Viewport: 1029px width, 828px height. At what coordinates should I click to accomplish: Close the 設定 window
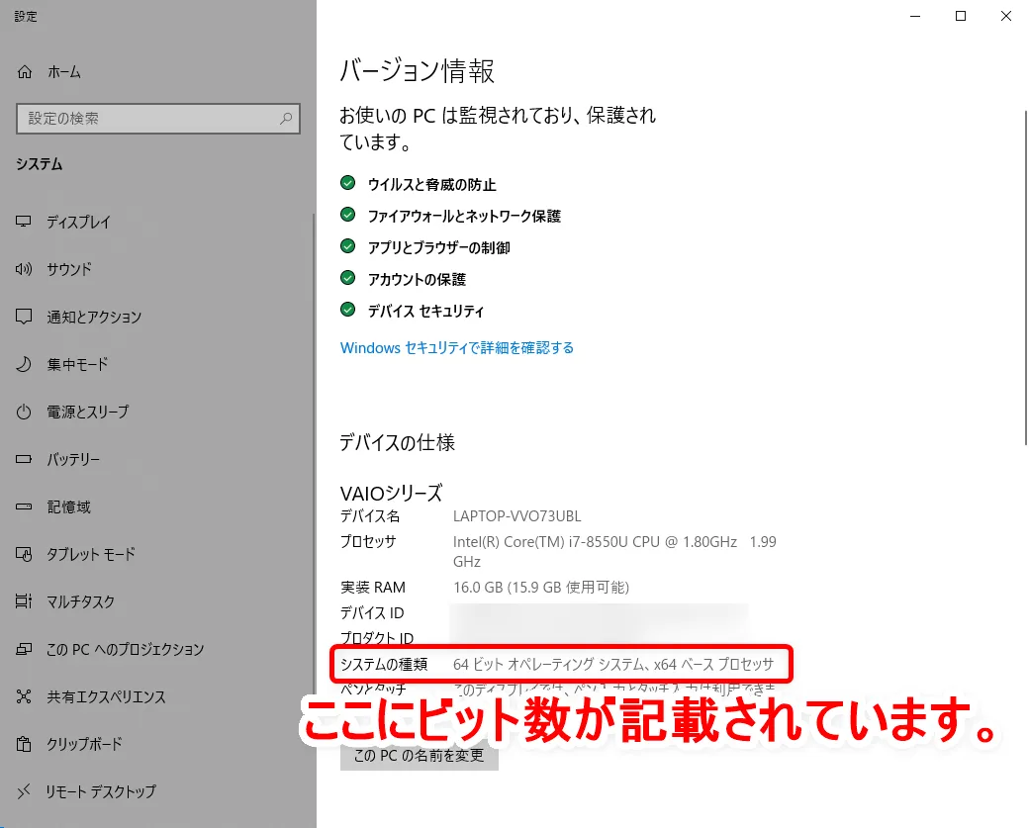[x=1006, y=16]
